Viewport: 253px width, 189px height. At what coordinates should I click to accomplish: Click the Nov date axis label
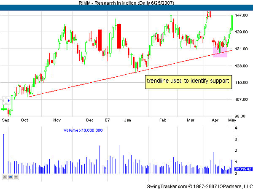[57, 120]
